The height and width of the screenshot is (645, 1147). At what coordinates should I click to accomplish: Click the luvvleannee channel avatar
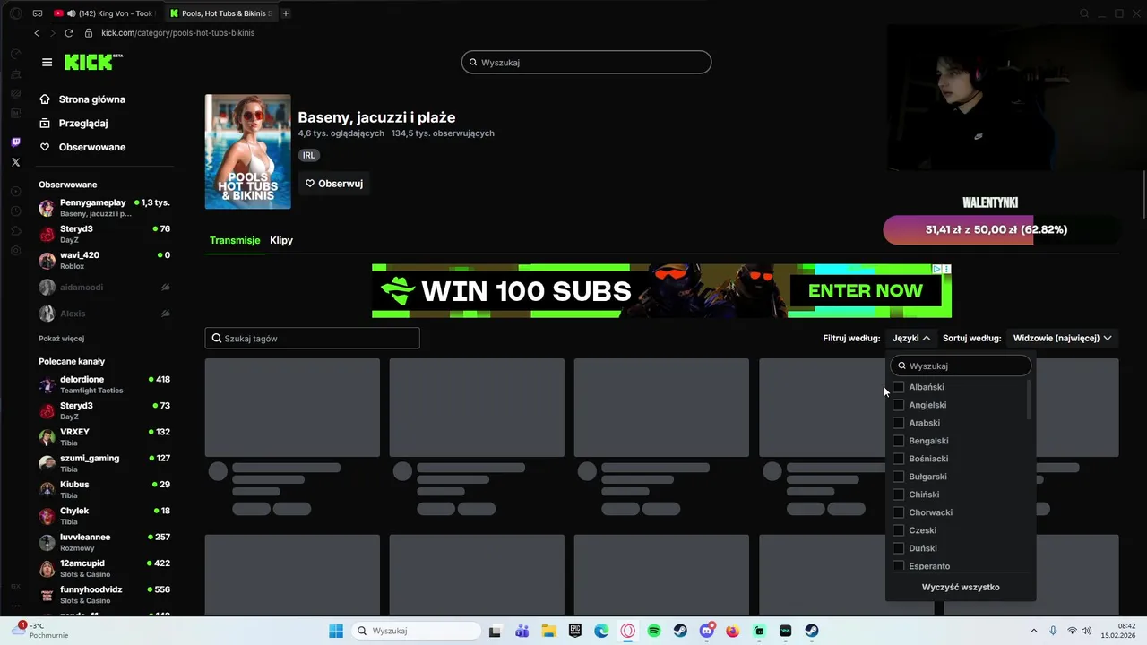click(47, 543)
